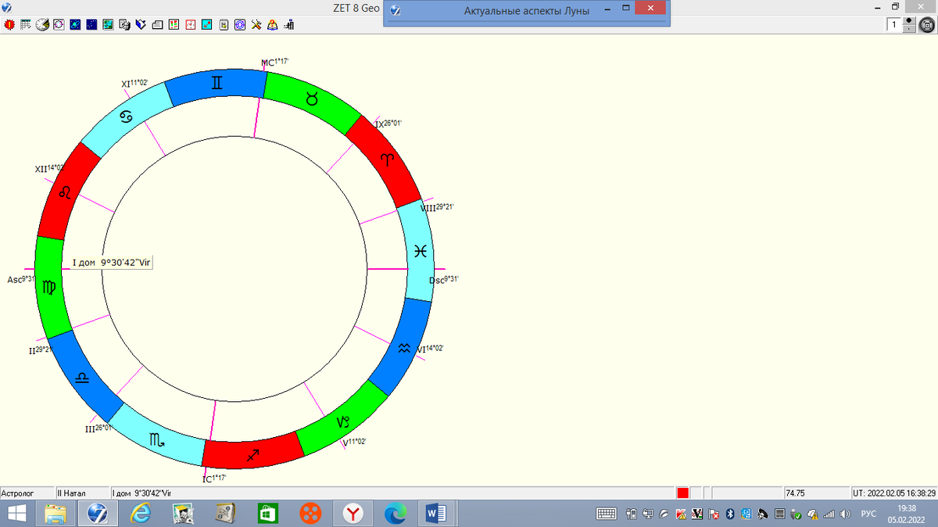Open Yandex browser from the taskbar
Screen dimensions: 938x527
353,514
